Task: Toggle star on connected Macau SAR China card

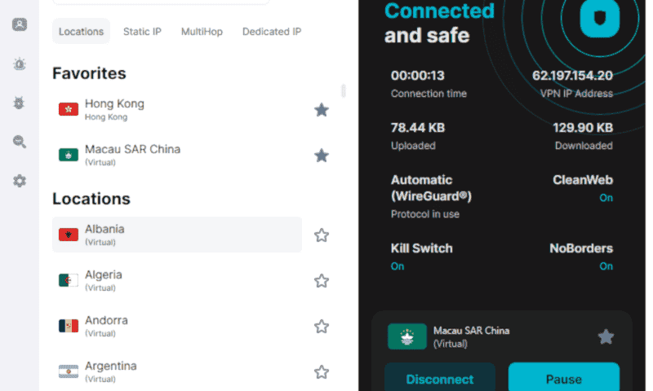Action: (x=606, y=336)
